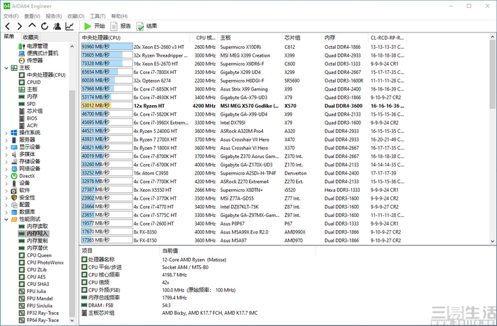
Task: Select 中央处理器(CPU) in the tree
Action: click(42, 75)
